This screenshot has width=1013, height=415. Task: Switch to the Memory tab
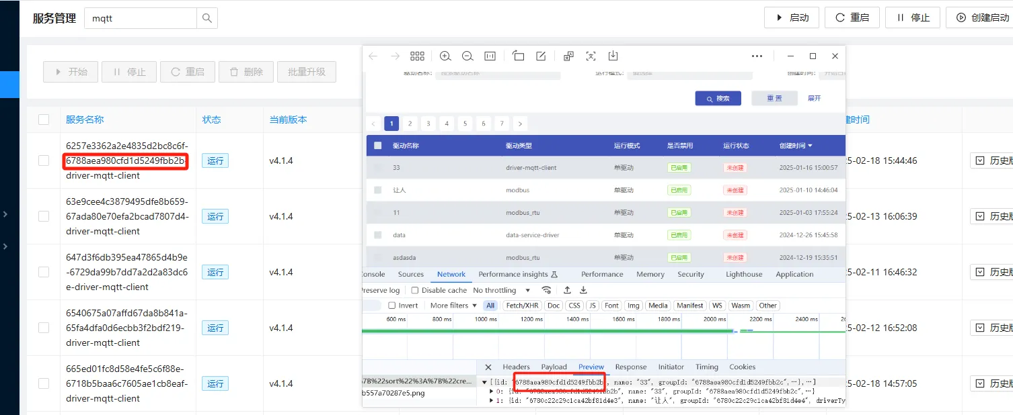(650, 274)
